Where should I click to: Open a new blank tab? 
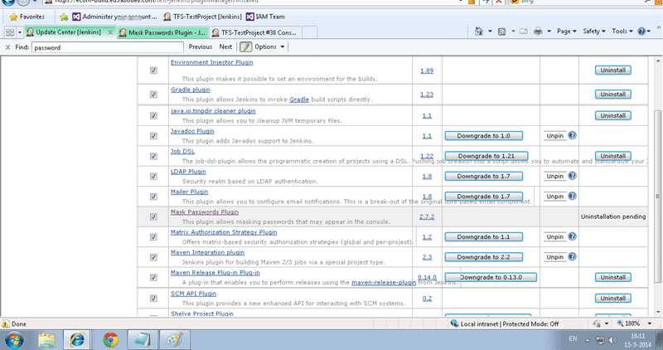coord(309,32)
